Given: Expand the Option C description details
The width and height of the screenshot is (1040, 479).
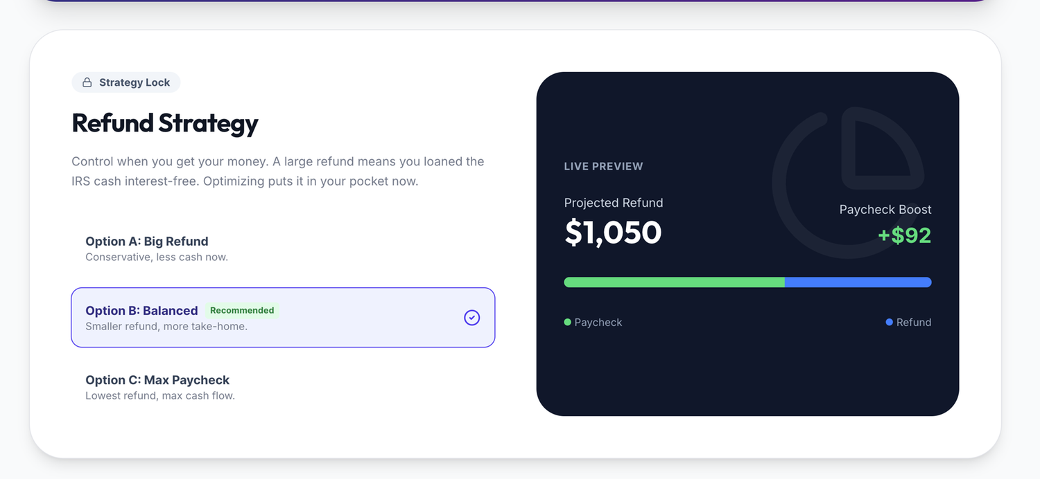Looking at the screenshot, I should click(159, 395).
